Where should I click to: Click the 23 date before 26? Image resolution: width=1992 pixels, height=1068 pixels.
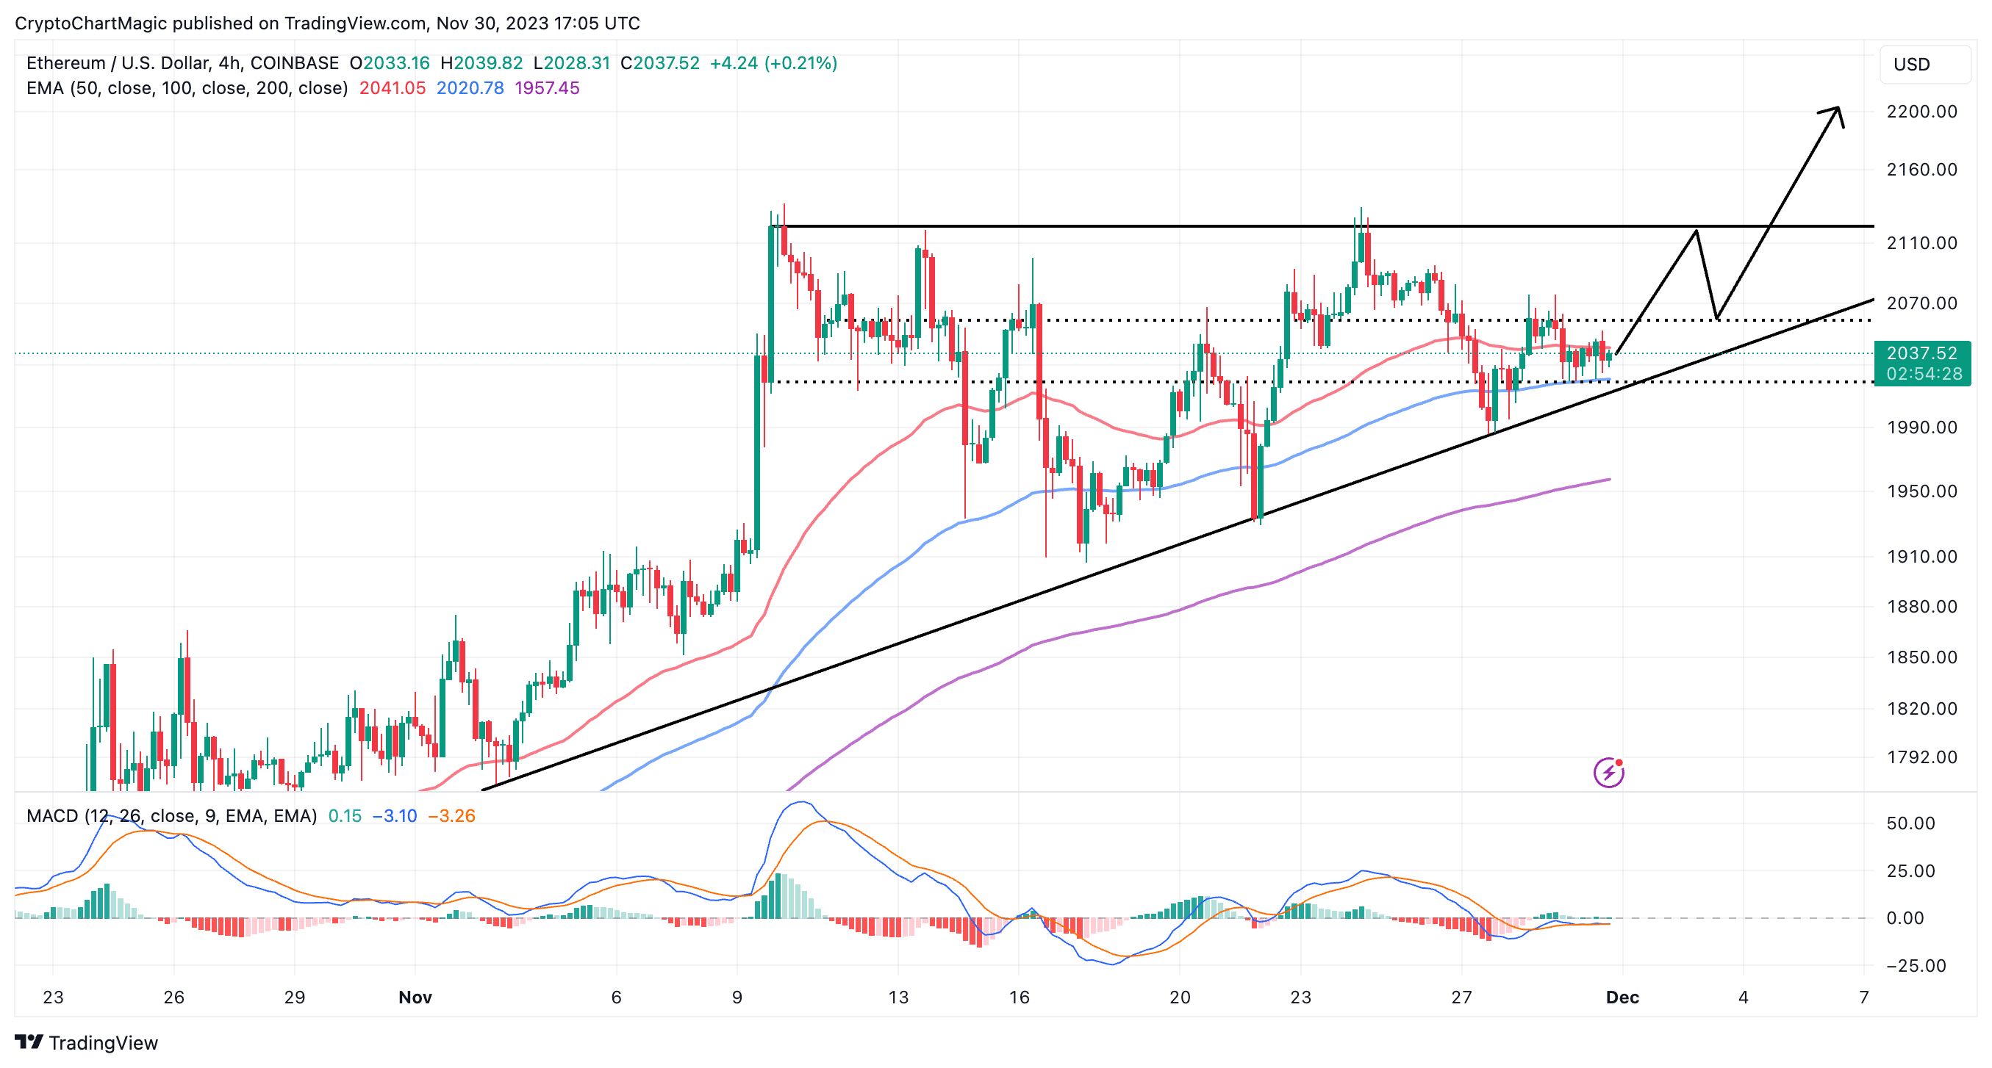(54, 997)
